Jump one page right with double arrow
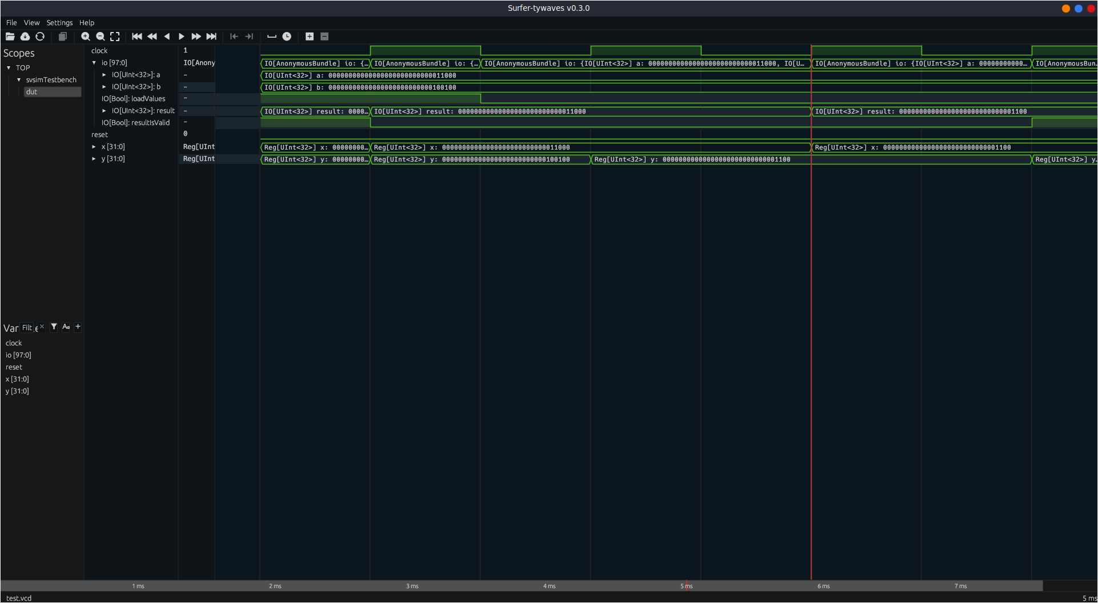The image size is (1098, 603). click(x=197, y=37)
